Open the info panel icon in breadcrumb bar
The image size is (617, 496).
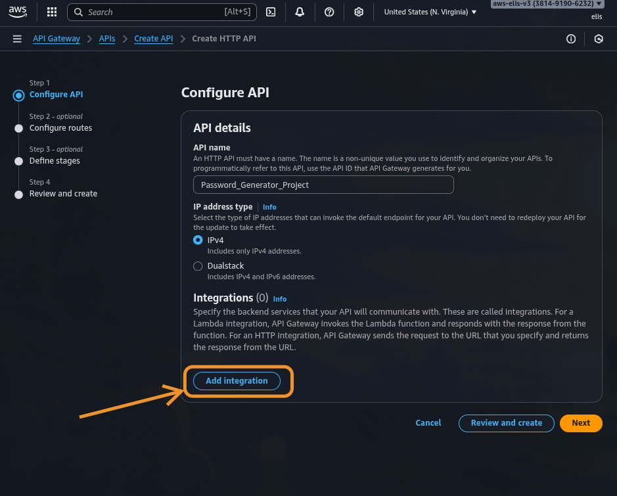pos(571,39)
